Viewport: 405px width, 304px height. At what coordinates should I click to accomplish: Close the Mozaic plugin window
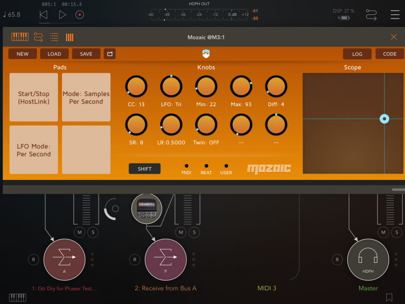point(393,37)
